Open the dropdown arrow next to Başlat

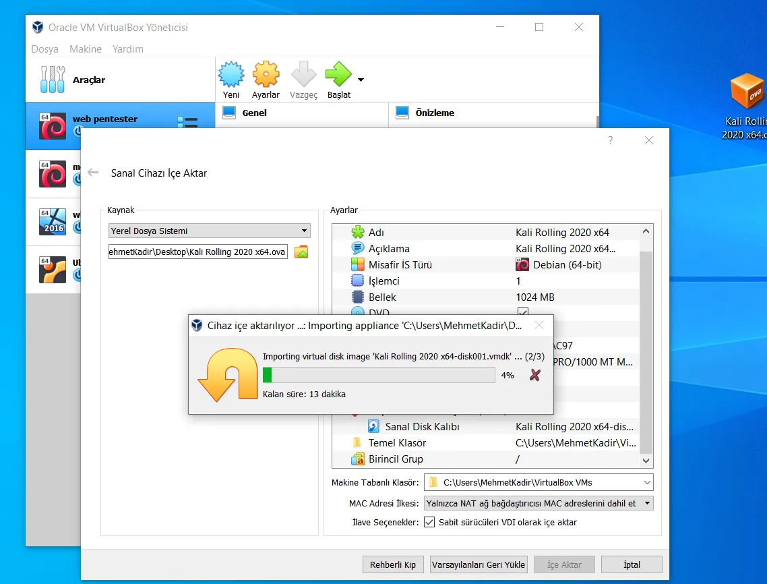click(x=361, y=80)
